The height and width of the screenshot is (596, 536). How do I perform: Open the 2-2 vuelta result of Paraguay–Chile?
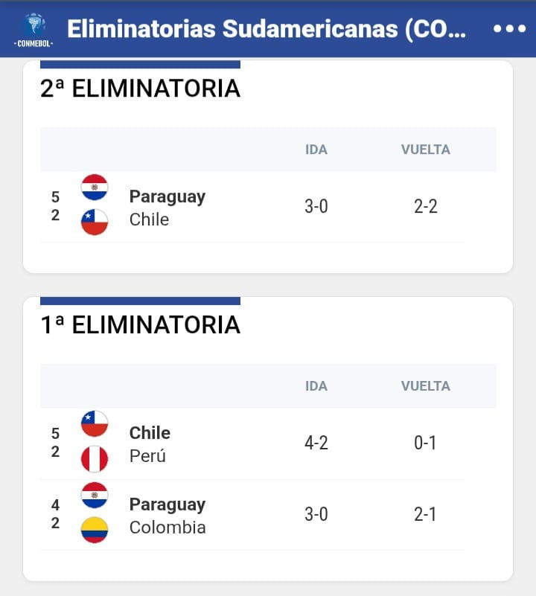tap(425, 207)
